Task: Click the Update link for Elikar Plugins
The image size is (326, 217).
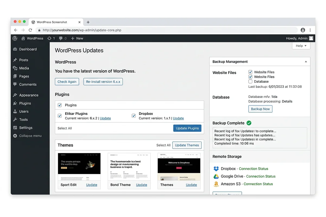Action: [x=105, y=118]
